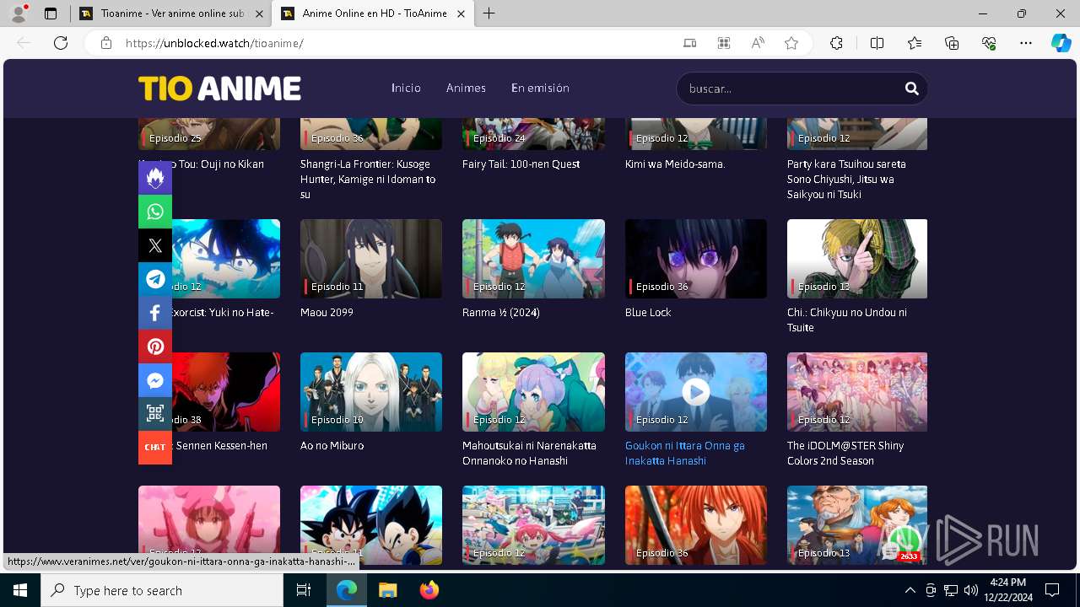Open Ranma ½ Episodio 12 thumbnail
Image resolution: width=1080 pixels, height=607 pixels.
533,259
